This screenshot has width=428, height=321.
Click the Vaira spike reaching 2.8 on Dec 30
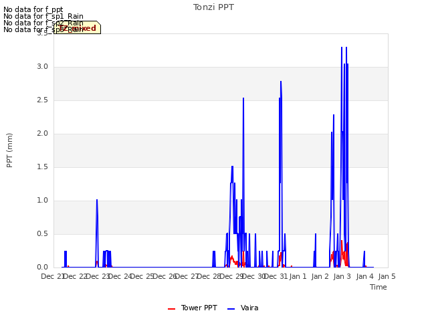click(281, 82)
